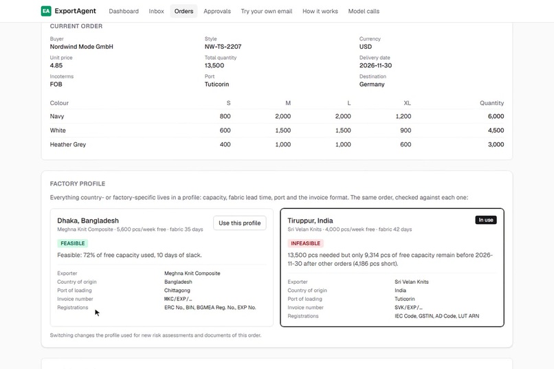Click the XL column header

[x=408, y=103]
